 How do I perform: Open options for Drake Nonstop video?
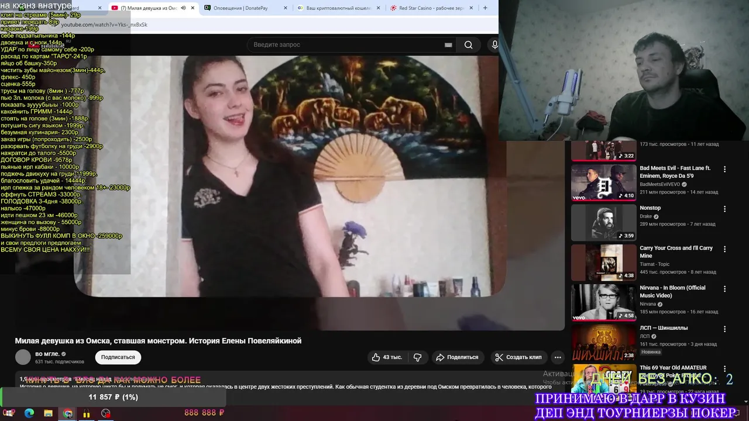pos(724,209)
